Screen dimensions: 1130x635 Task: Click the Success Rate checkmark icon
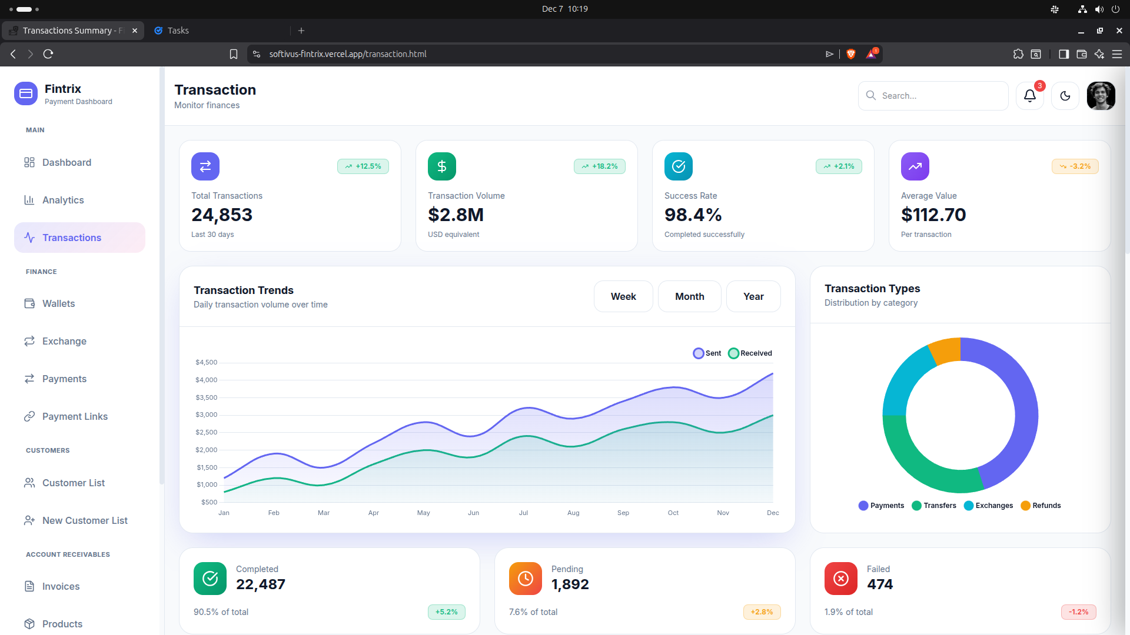coord(678,166)
